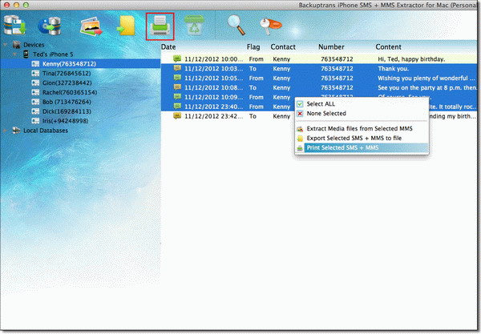
Task: Sort messages by Number column header
Action: [x=331, y=47]
